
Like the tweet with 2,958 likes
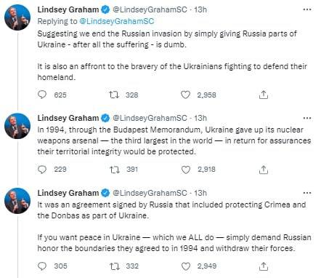[x=186, y=95]
